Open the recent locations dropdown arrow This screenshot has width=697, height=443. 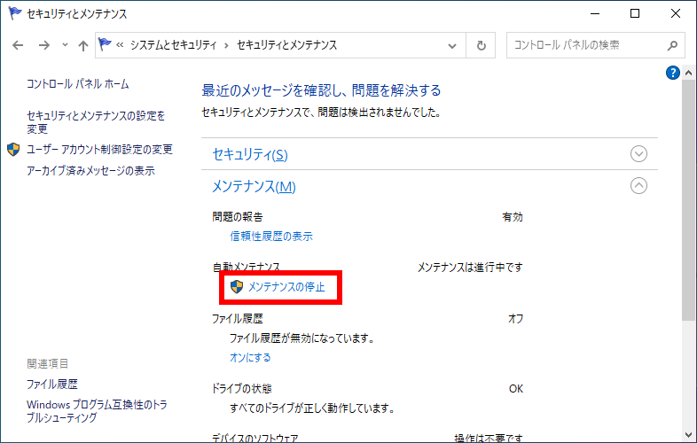pyautogui.click(x=63, y=45)
